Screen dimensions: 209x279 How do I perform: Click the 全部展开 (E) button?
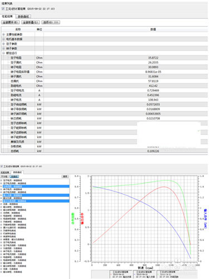[x=11, y=22]
